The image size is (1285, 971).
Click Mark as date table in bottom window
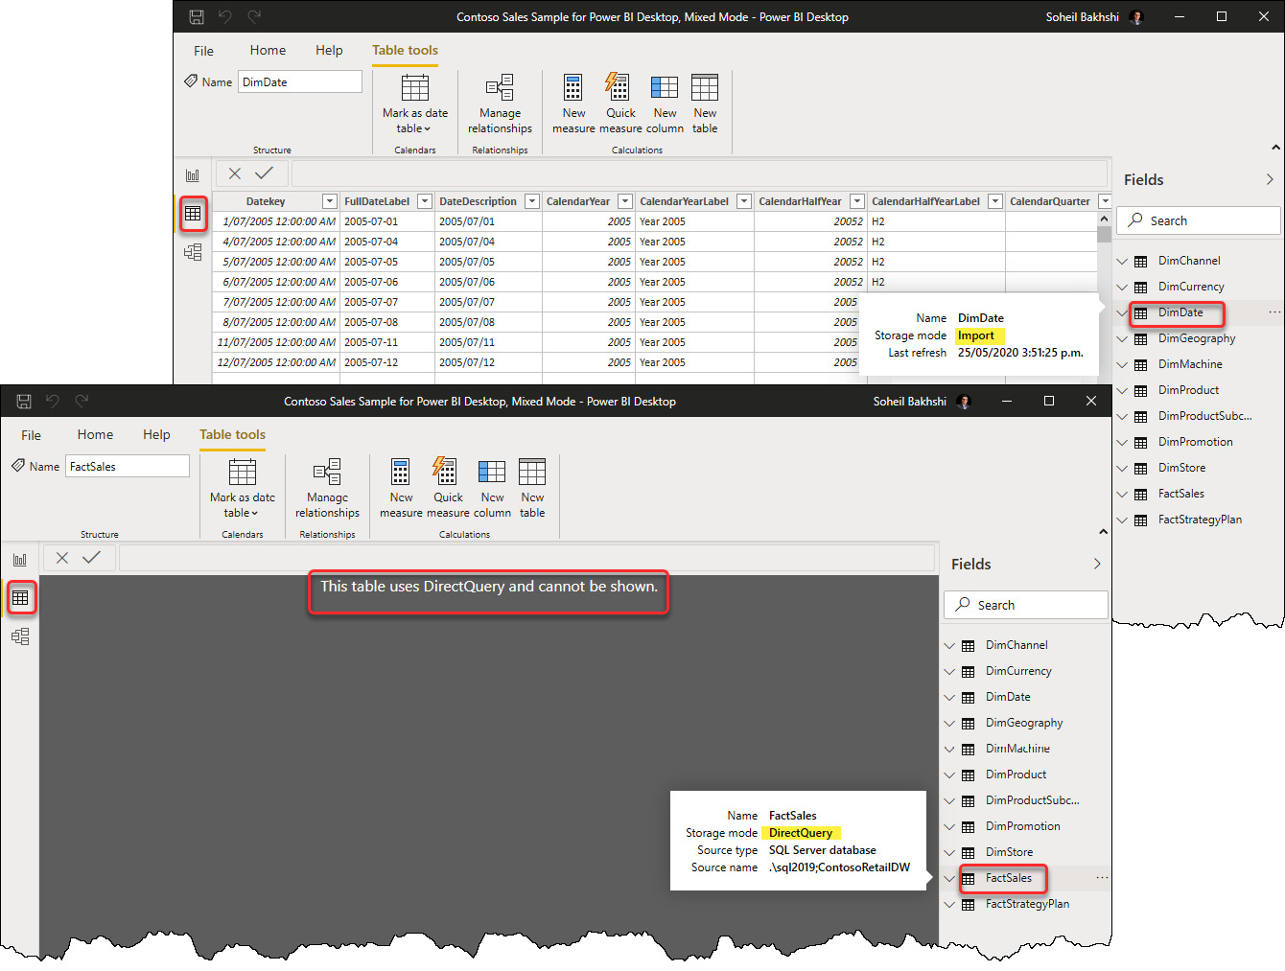click(x=242, y=488)
